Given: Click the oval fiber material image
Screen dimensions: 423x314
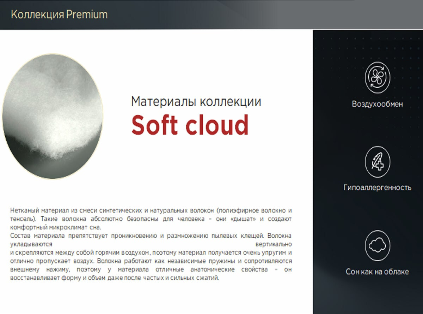Looking at the screenshot, I should 53,117.
